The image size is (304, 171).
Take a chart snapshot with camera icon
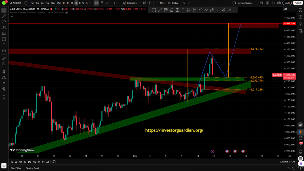coord(279,3)
